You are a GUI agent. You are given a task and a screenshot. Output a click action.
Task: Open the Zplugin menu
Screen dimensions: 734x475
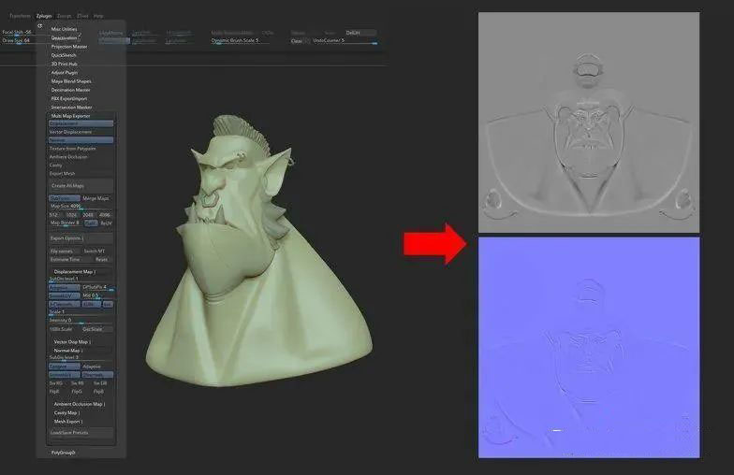[x=44, y=16]
